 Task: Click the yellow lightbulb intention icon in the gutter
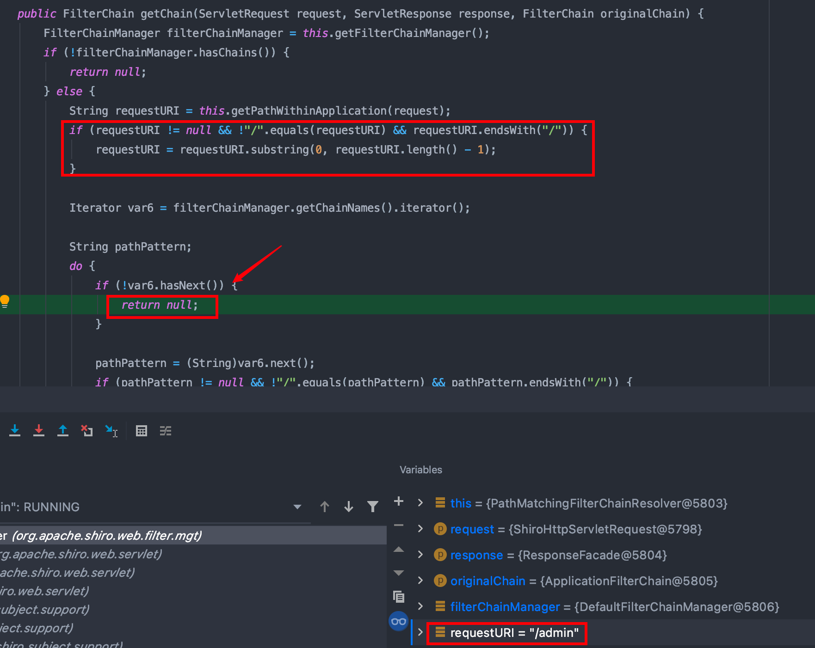(x=5, y=301)
